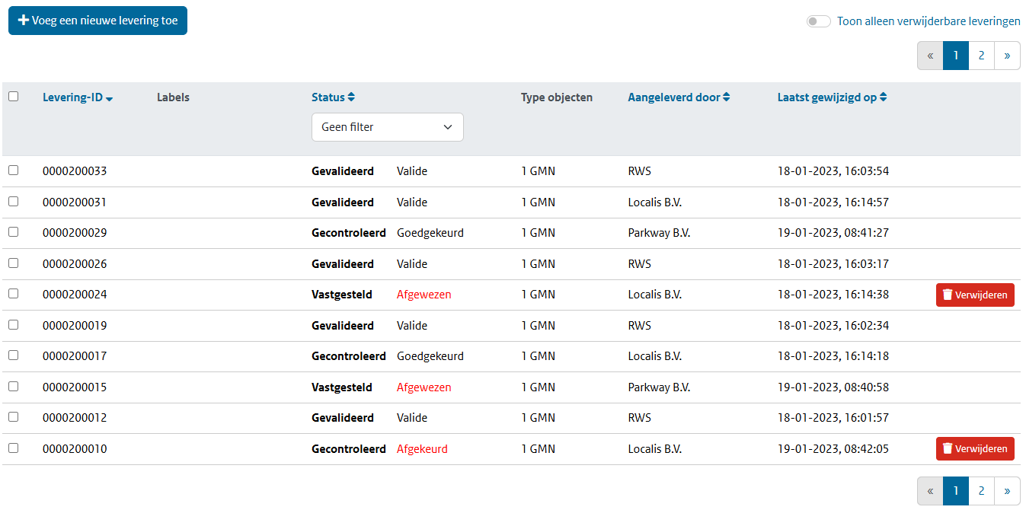Open page 2 in top pagination
Image resolution: width=1026 pixels, height=510 pixels.
click(981, 56)
